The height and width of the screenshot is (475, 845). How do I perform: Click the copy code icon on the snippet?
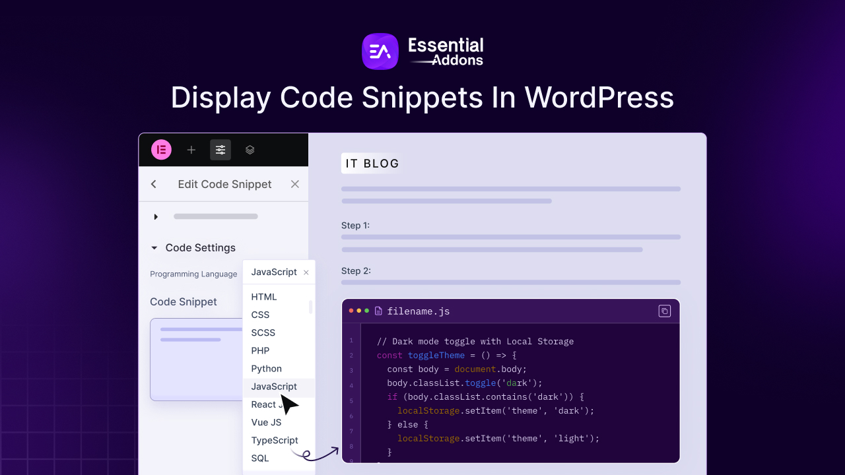665,311
